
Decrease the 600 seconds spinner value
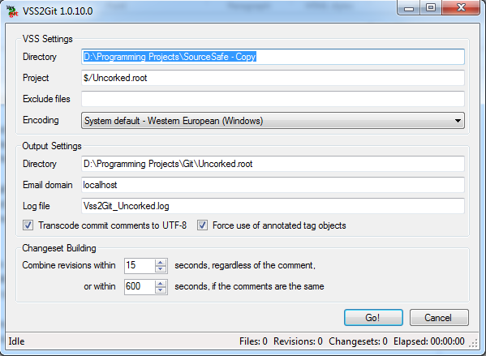[161, 290]
